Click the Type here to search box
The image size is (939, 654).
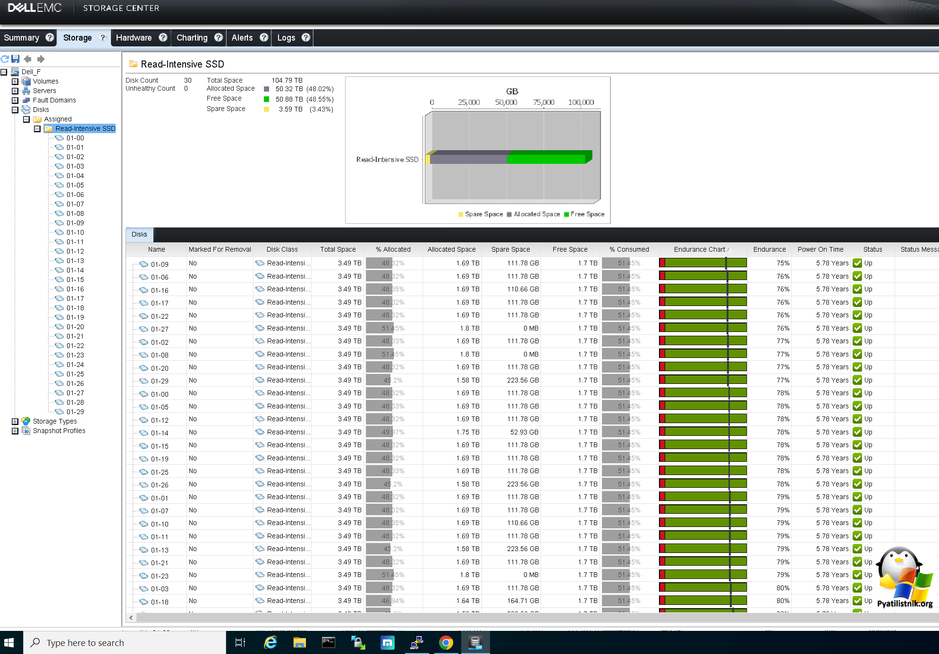click(125, 642)
